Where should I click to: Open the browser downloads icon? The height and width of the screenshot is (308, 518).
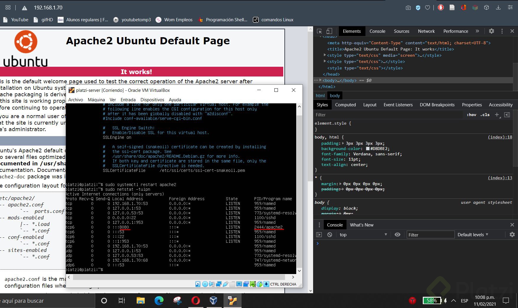498,8
